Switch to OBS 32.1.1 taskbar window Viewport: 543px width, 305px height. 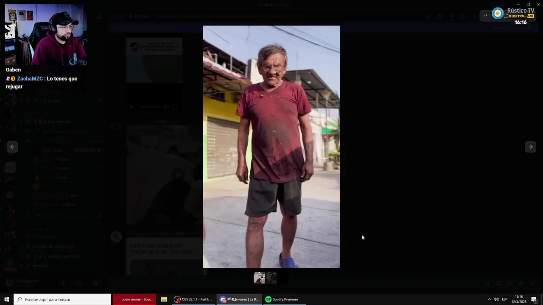pos(193,299)
